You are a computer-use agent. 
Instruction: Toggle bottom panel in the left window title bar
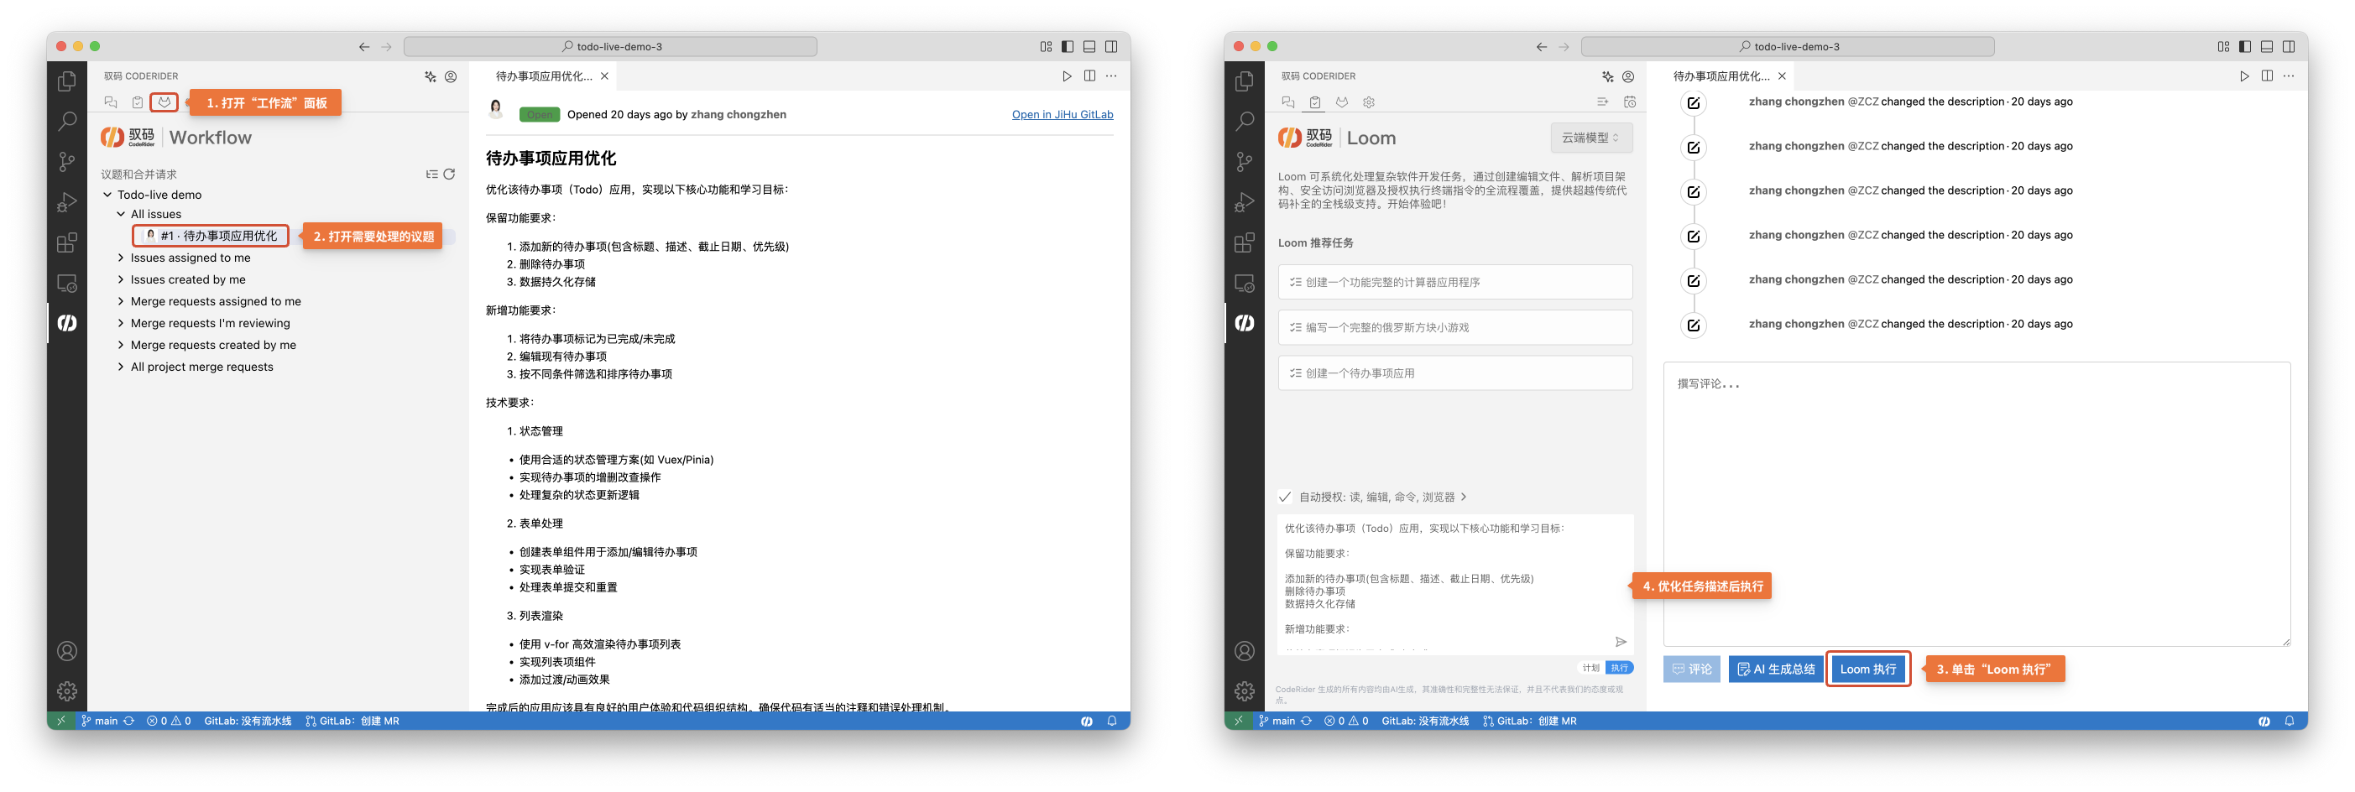coord(1089,47)
